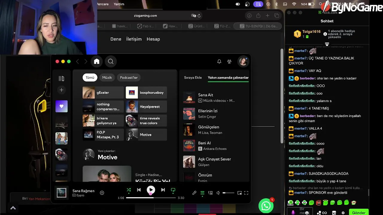Expand the gift leaderboard in Sohbet

[x=327, y=44]
